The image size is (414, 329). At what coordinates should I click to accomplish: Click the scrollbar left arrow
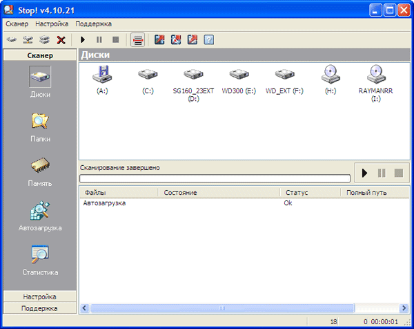(84, 308)
